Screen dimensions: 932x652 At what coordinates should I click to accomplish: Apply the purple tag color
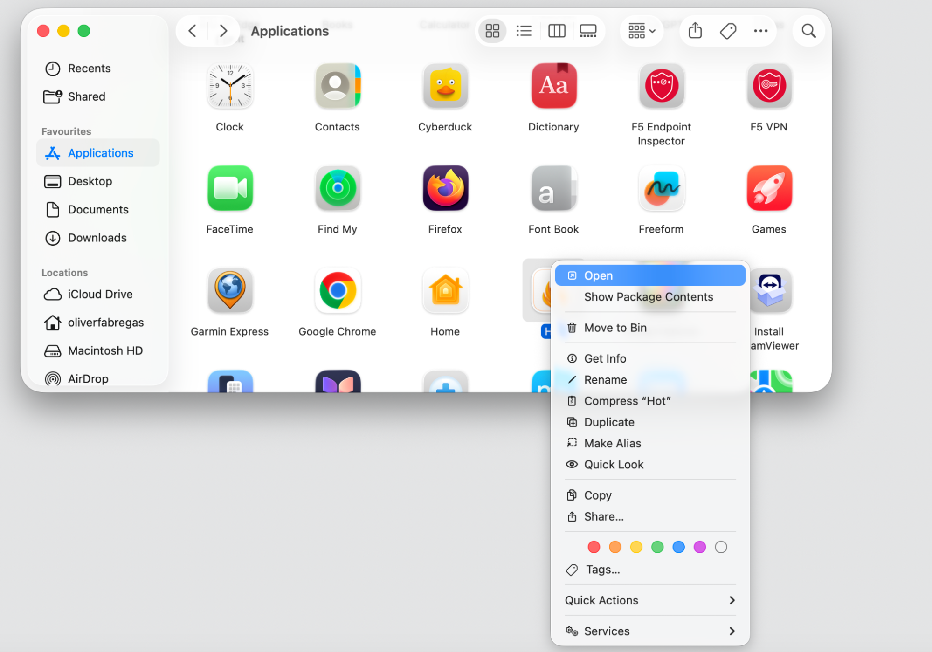[700, 547]
